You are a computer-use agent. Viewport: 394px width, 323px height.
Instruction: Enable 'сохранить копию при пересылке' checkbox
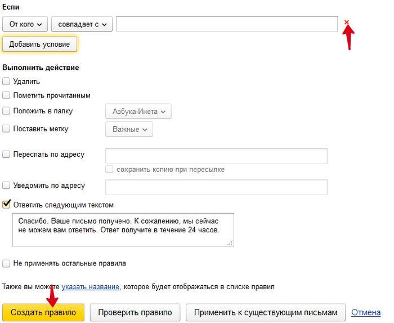(x=109, y=169)
